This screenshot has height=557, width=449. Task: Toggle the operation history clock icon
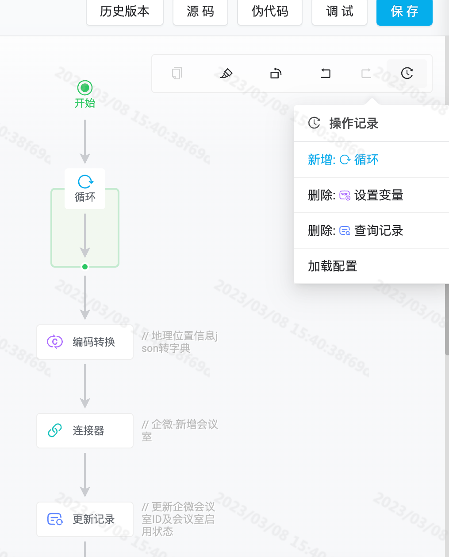[x=407, y=73]
